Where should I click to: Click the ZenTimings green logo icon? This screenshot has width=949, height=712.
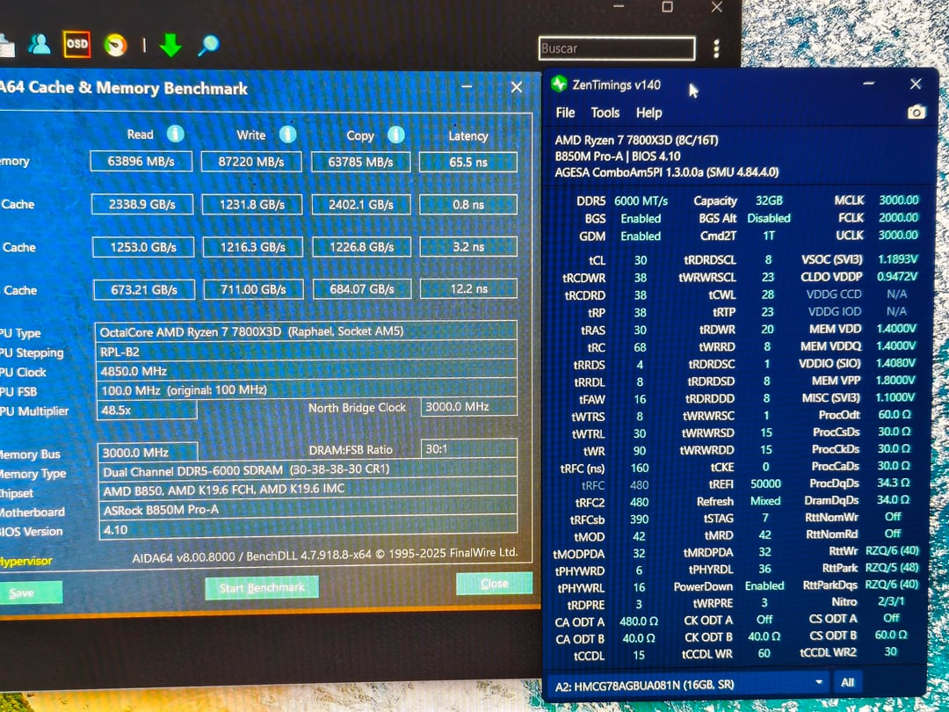click(x=559, y=84)
